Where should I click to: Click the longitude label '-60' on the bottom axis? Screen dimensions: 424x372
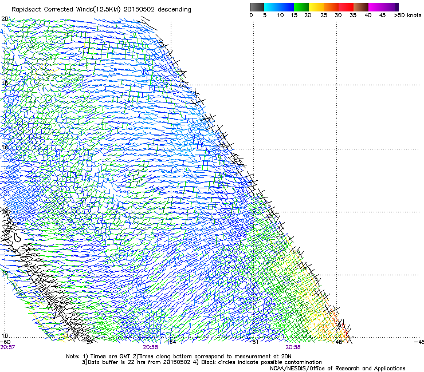coord(5,342)
